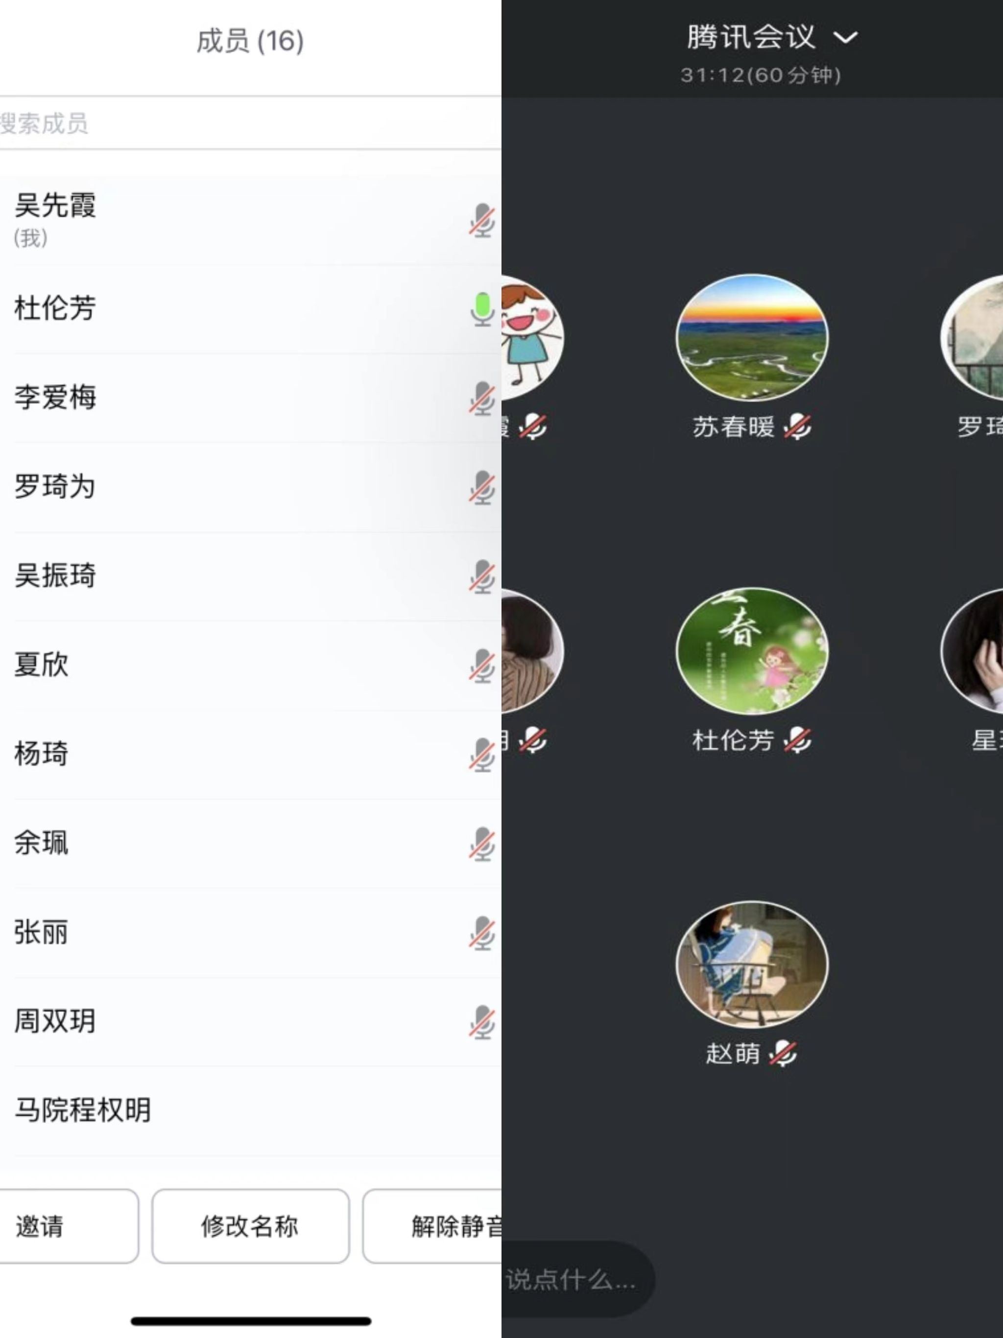
Task: Toggle microphone status for 张丽
Action: 482,933
